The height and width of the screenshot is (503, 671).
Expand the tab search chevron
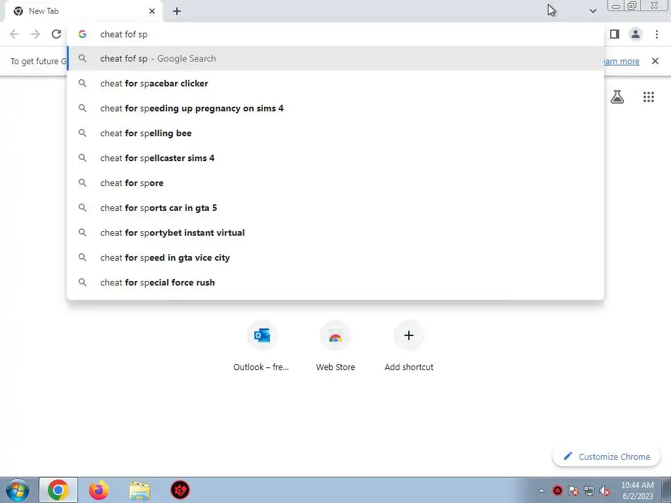592,11
